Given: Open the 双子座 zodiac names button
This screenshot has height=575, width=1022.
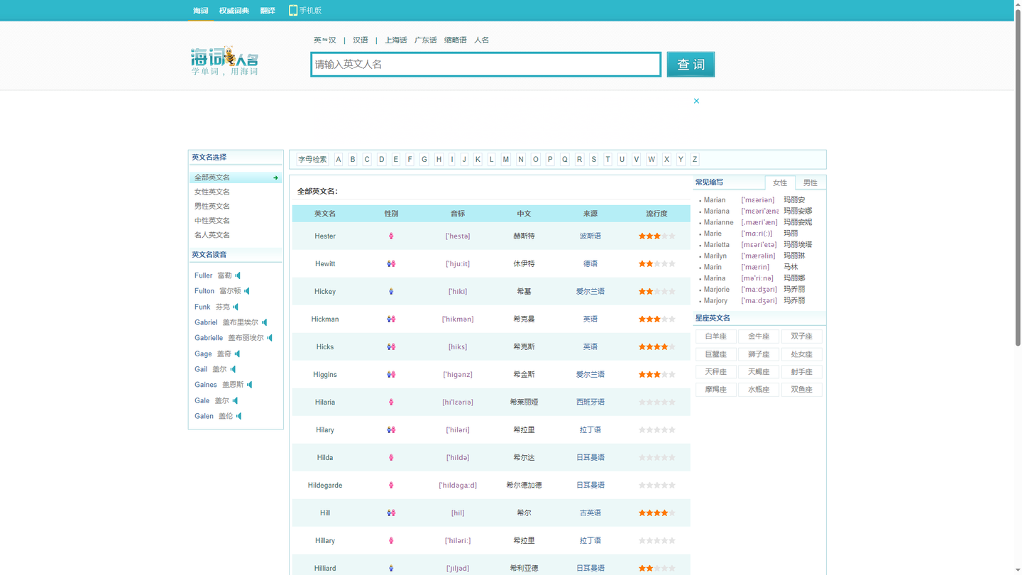Looking at the screenshot, I should [x=802, y=336].
